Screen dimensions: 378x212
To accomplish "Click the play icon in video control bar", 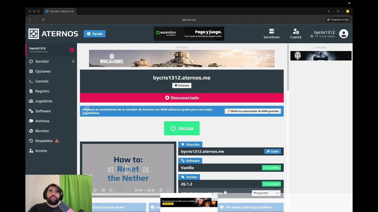I will click(95, 190).
